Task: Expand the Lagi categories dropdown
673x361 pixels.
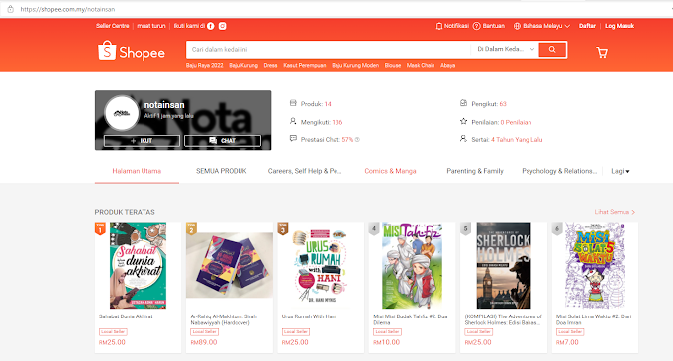Action: tap(621, 171)
